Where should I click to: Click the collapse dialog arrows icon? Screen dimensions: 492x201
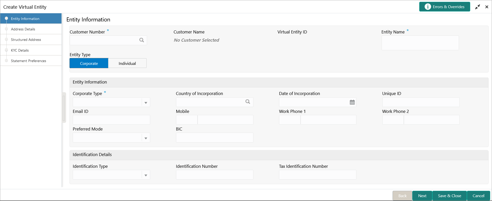pyautogui.click(x=477, y=7)
